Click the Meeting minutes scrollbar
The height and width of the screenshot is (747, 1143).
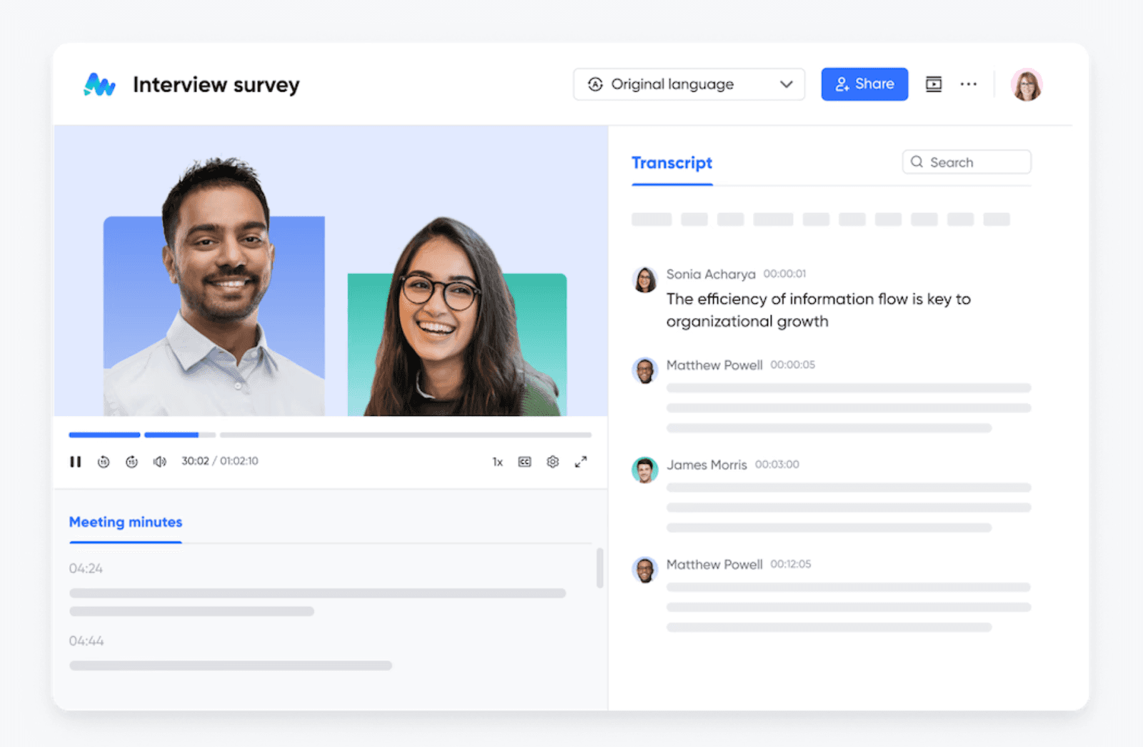coord(600,568)
